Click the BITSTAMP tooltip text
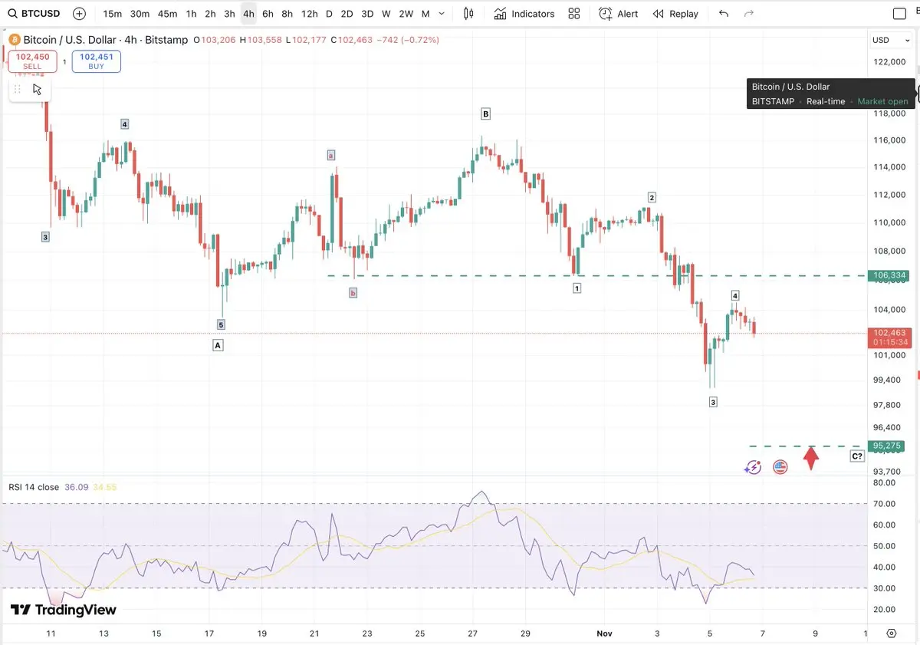This screenshot has height=645, width=920. [773, 101]
